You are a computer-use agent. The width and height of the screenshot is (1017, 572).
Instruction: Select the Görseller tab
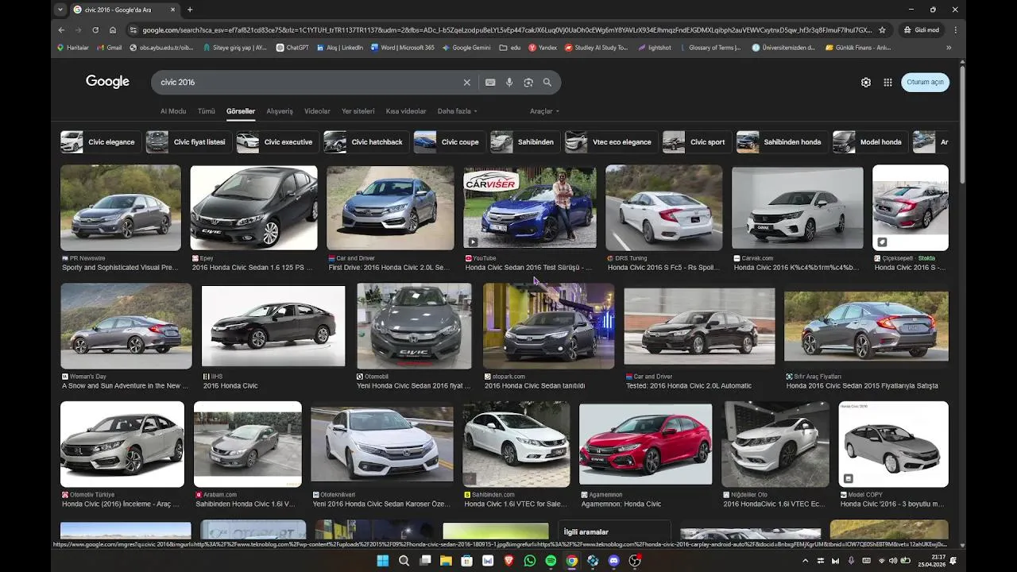[241, 111]
